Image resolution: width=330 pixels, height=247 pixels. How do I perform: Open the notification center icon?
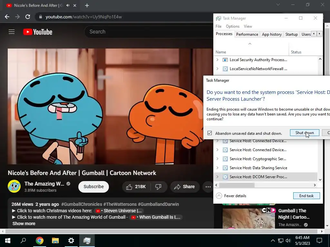(319, 241)
